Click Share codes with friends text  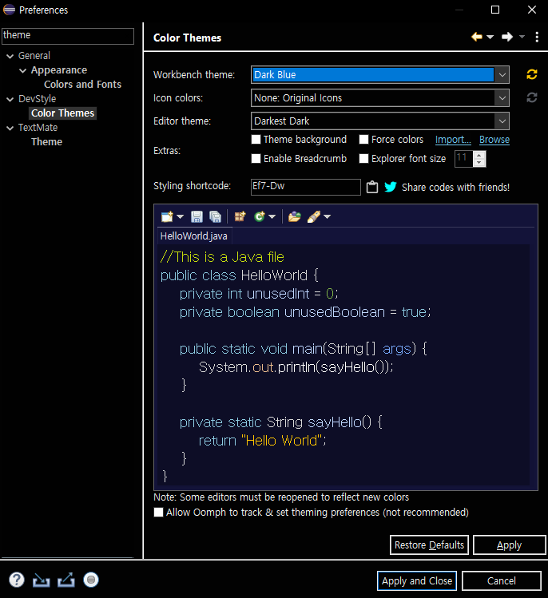point(455,188)
